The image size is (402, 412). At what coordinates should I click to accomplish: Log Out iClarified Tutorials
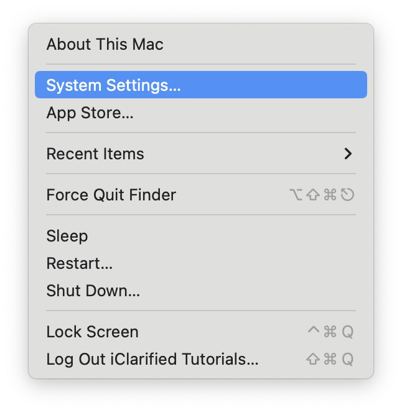(x=152, y=359)
